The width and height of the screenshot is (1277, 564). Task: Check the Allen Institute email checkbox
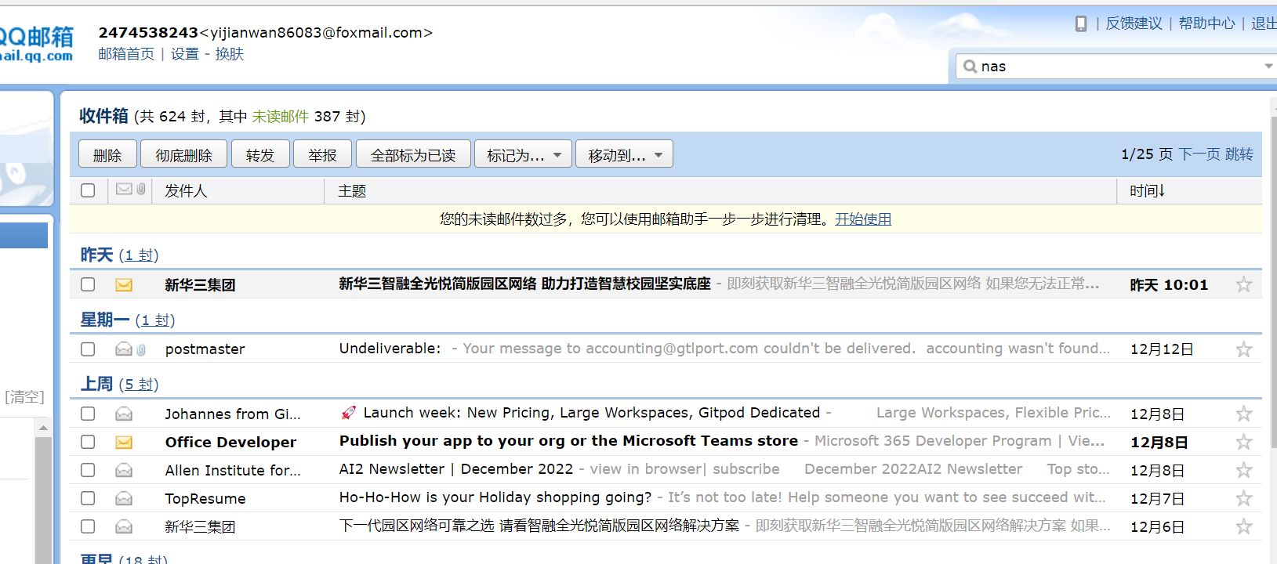coord(88,470)
